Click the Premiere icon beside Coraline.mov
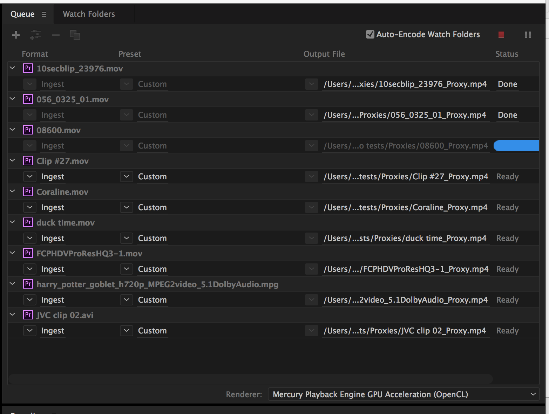This screenshot has width=549, height=414. coord(28,192)
